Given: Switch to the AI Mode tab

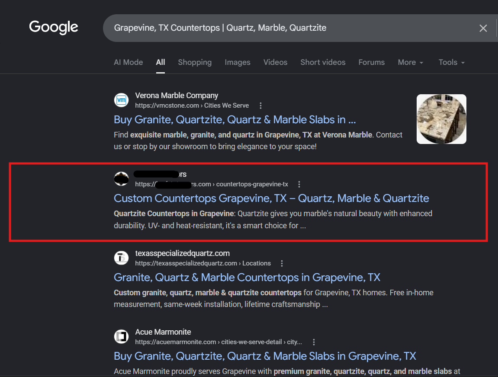Looking at the screenshot, I should 129,62.
